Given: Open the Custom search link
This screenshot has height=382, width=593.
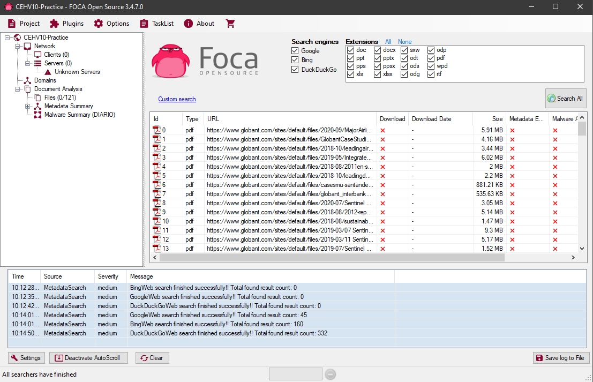Looking at the screenshot, I should pyautogui.click(x=177, y=99).
